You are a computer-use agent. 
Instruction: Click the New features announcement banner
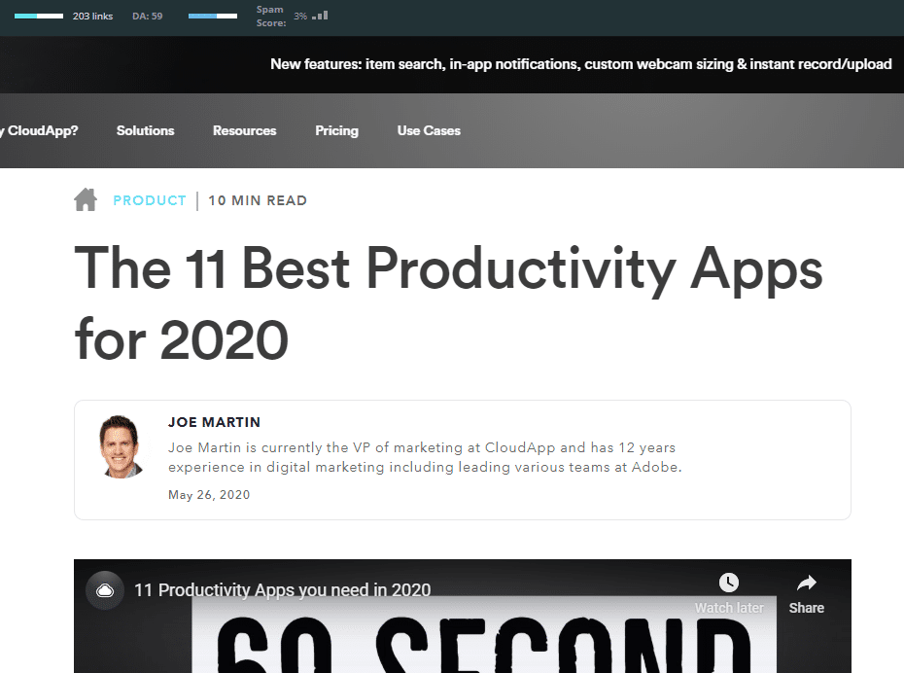[581, 64]
